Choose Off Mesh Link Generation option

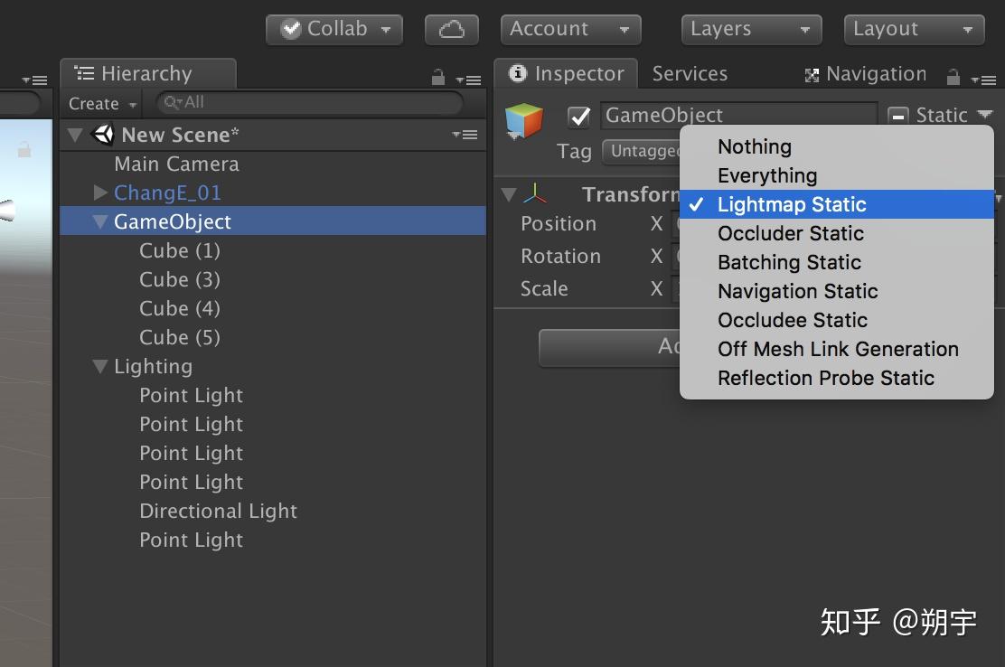click(836, 349)
